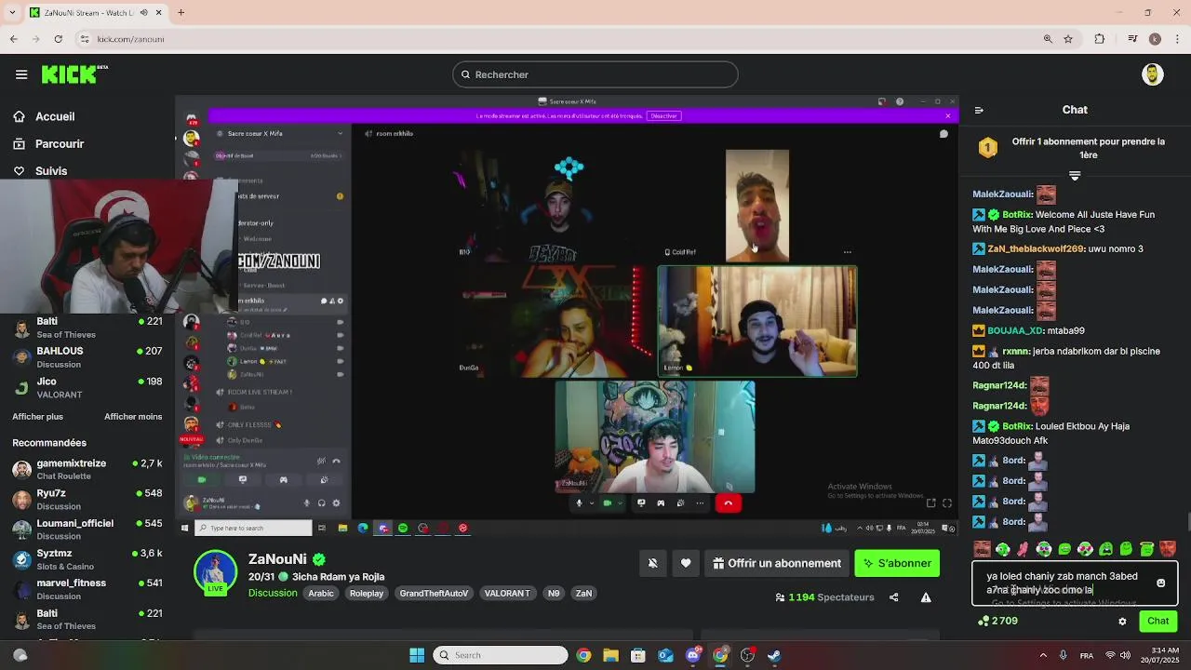
Task: Focus the Rechercher search field
Action: [595, 74]
